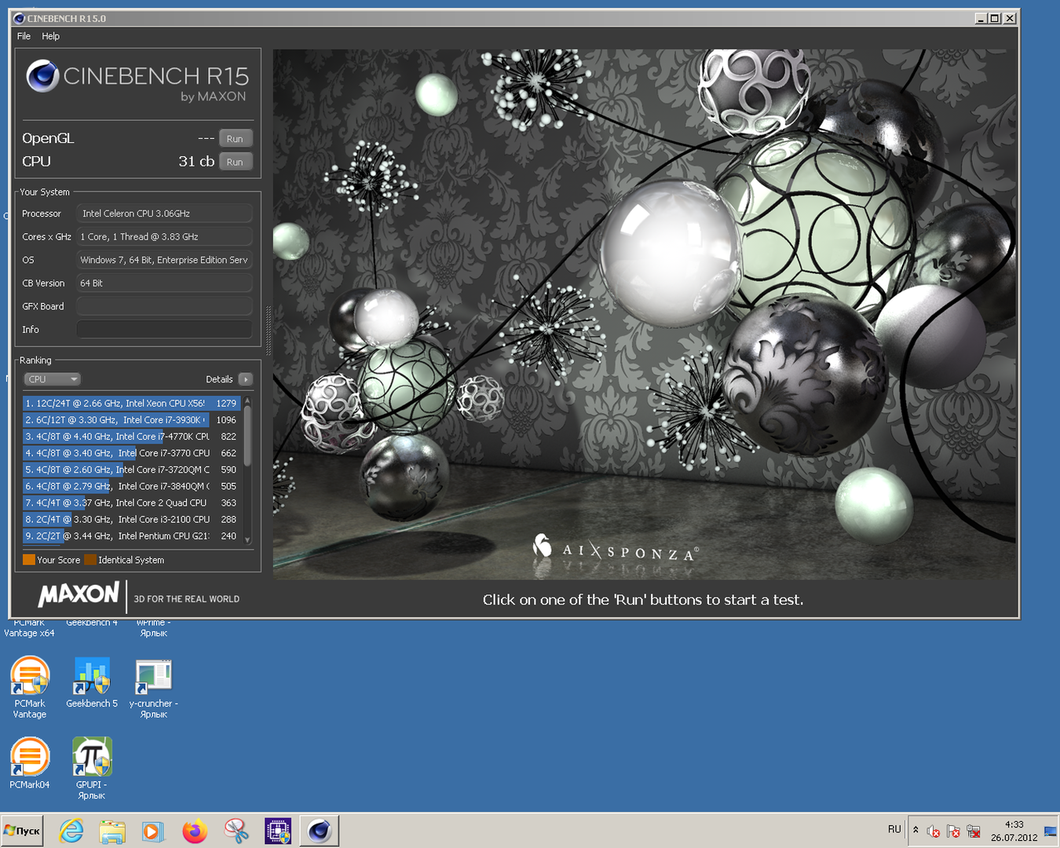1060x848 pixels.
Task: Click the Processor field Intel Celeron 3.06GHz
Action: pos(164,214)
